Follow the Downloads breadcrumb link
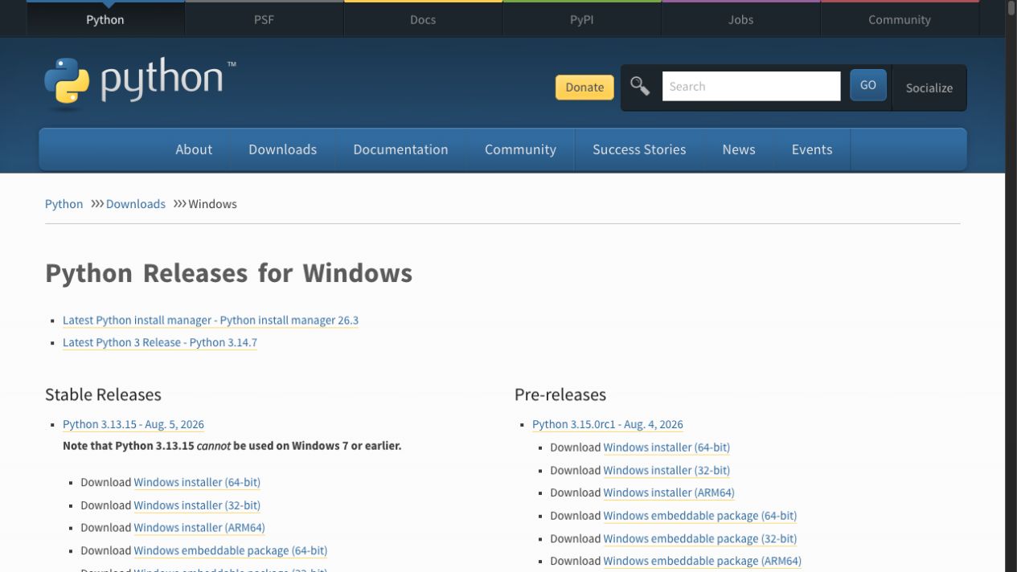 point(136,204)
